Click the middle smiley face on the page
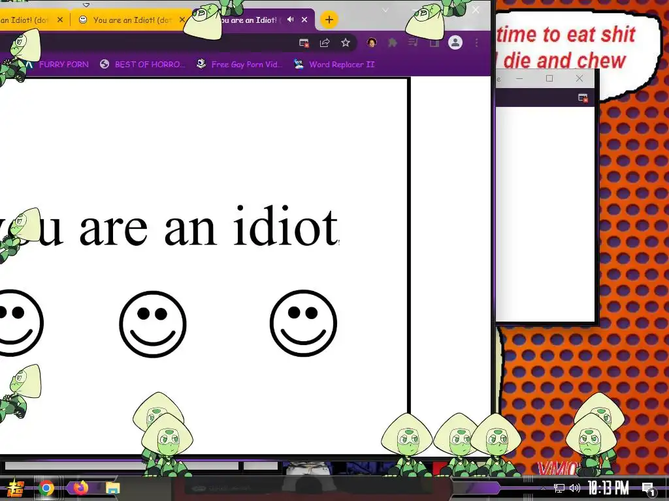This screenshot has height=501, width=669. point(153,324)
